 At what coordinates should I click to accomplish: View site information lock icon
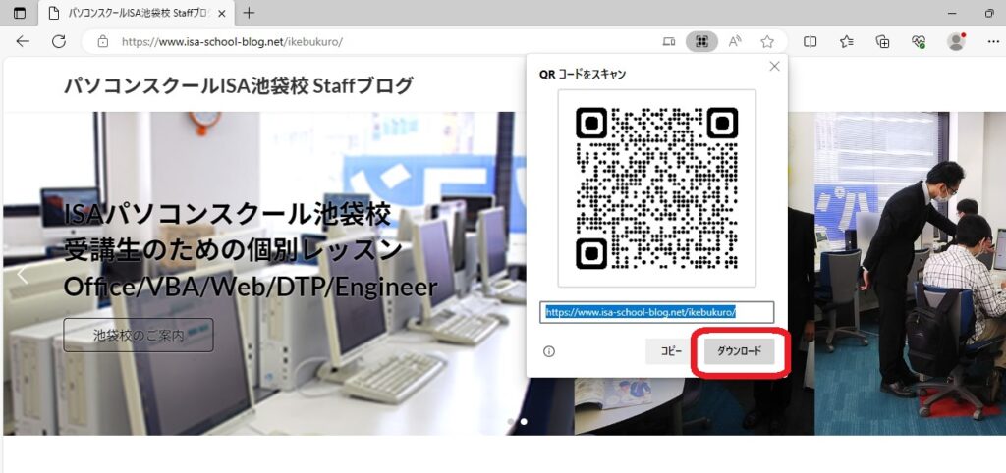click(x=102, y=41)
